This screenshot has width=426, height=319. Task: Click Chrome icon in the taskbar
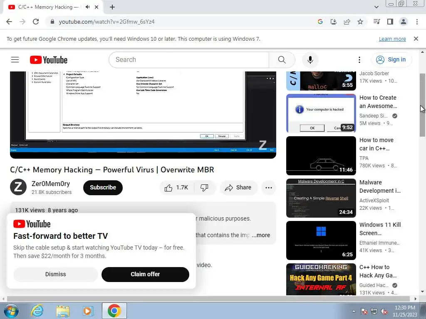pyautogui.click(x=114, y=311)
